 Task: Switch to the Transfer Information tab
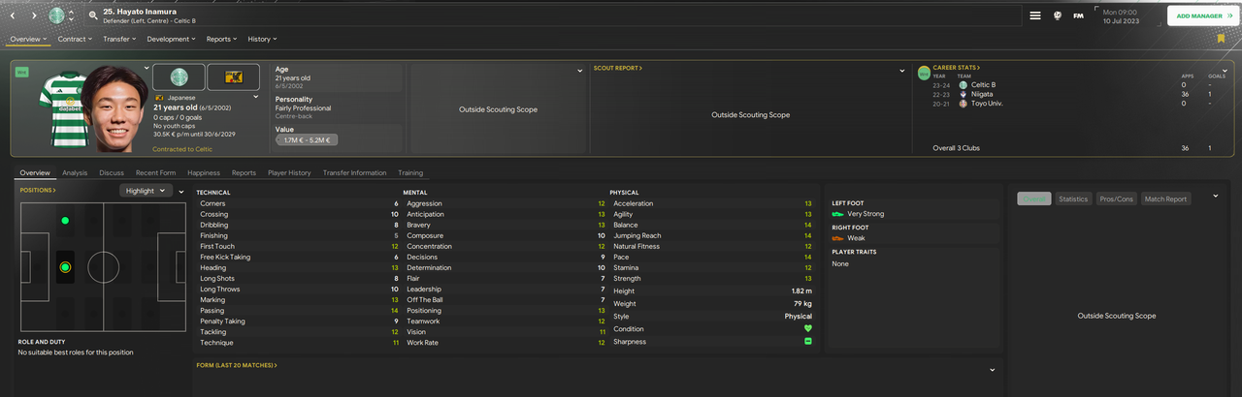coord(354,172)
